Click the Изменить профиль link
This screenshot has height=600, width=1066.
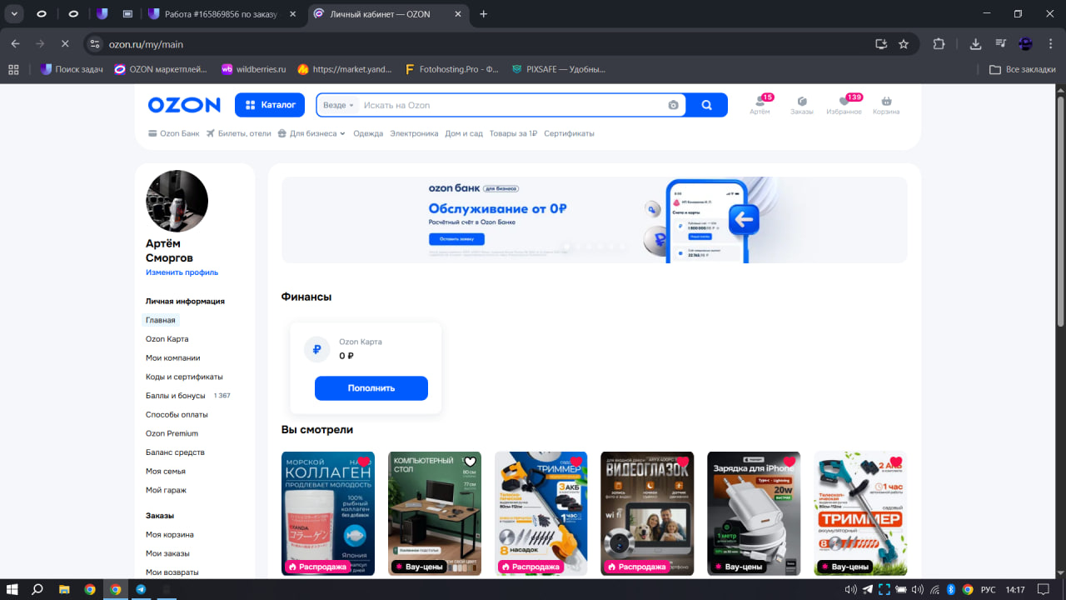pos(182,272)
